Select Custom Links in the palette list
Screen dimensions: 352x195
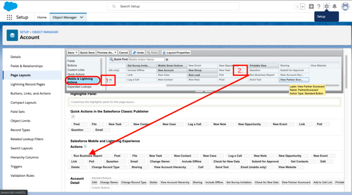tap(76, 70)
